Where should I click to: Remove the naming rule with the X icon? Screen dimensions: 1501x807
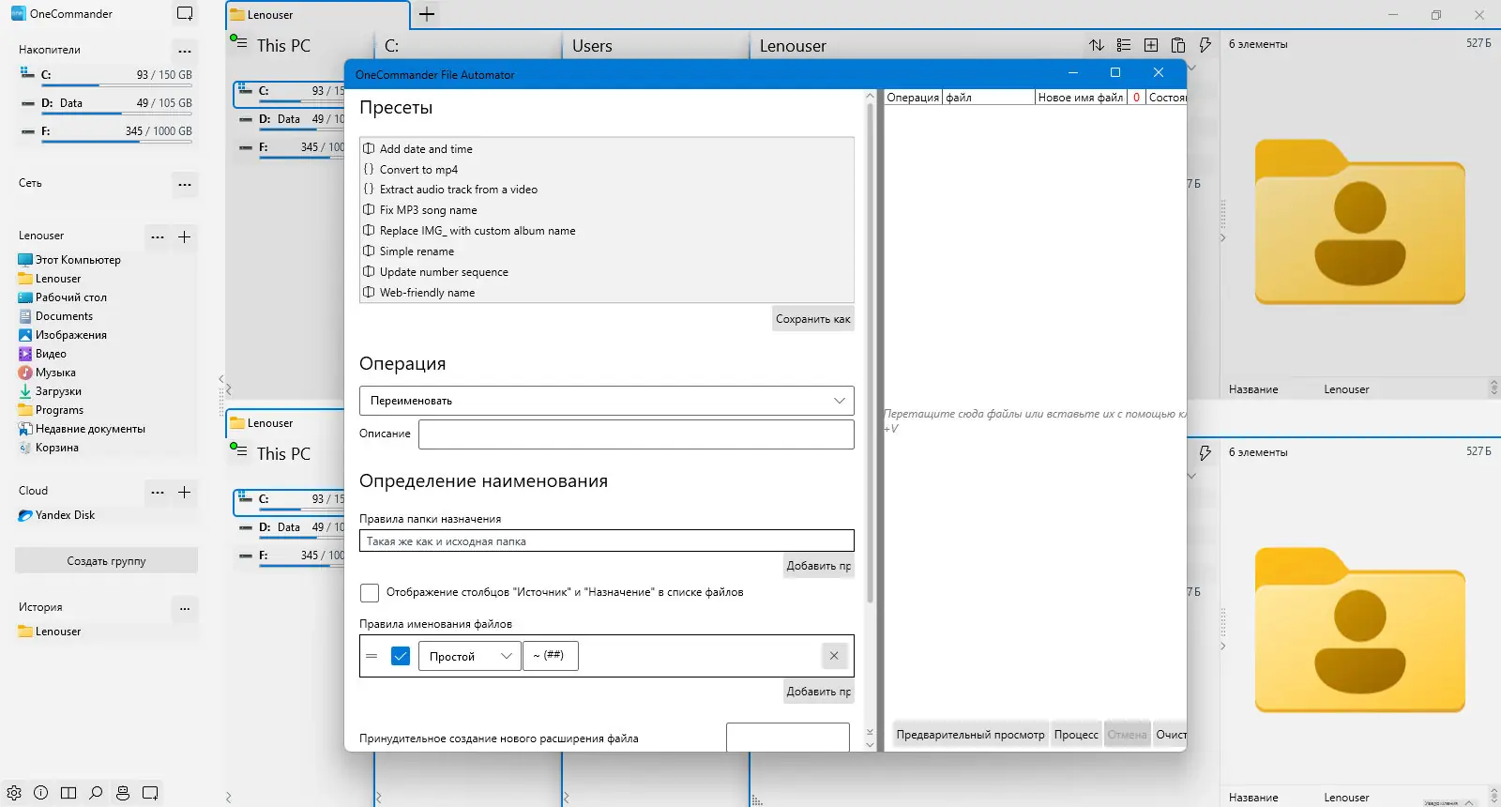coord(834,656)
